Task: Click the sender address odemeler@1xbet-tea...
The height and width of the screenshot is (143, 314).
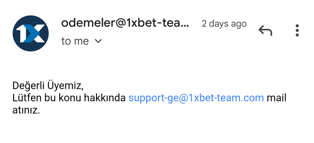Action: 125,23
